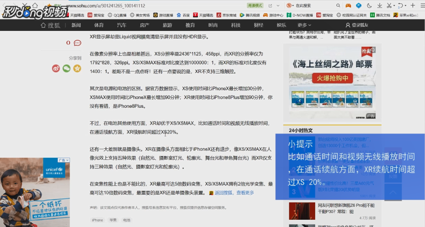Open the browser hamburger menu
425x227 pixels.
coord(423,5)
